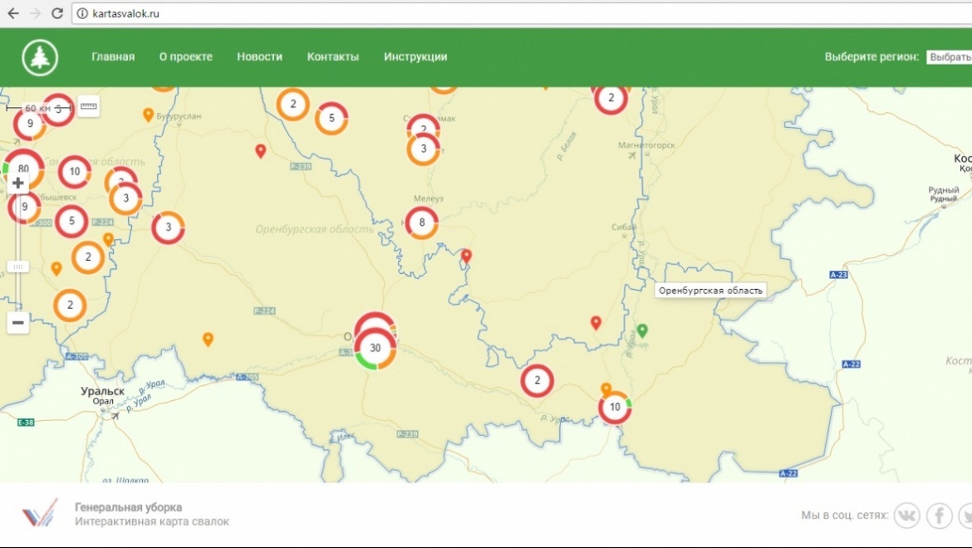Open the Facebook social network icon

(939, 516)
